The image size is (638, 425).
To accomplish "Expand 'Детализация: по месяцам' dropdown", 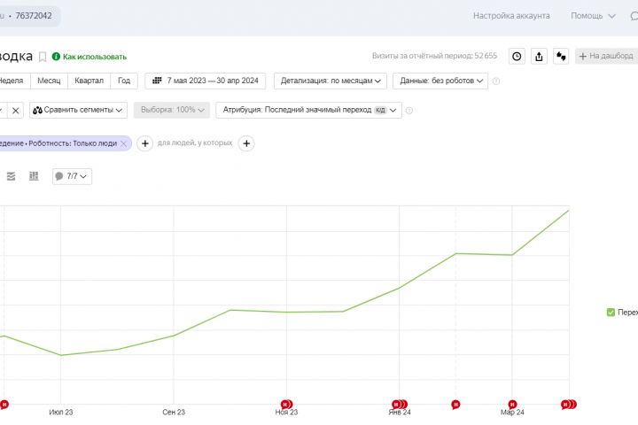I will (331, 81).
